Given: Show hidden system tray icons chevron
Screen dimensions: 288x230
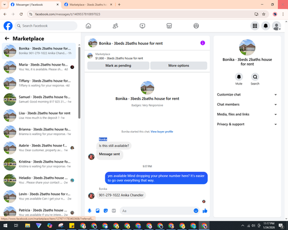Looking at the screenshot, I should pyautogui.click(x=242, y=225).
